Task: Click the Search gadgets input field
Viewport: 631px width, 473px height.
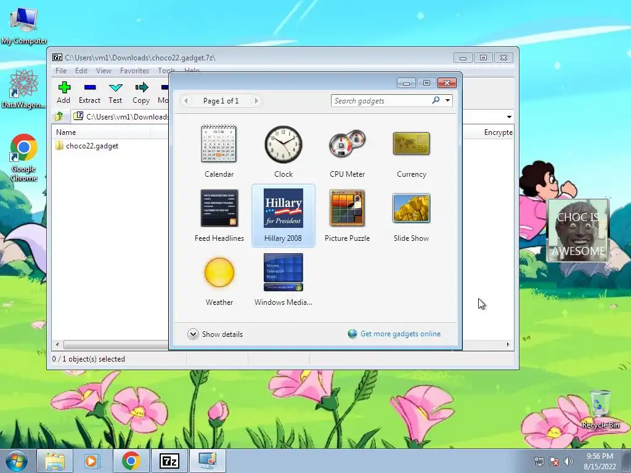Action: click(x=380, y=100)
